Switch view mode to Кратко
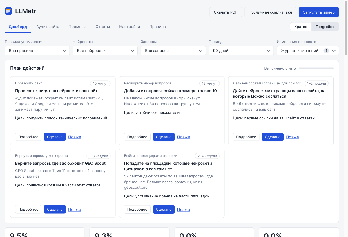The height and width of the screenshot is (237, 348). 301,27
